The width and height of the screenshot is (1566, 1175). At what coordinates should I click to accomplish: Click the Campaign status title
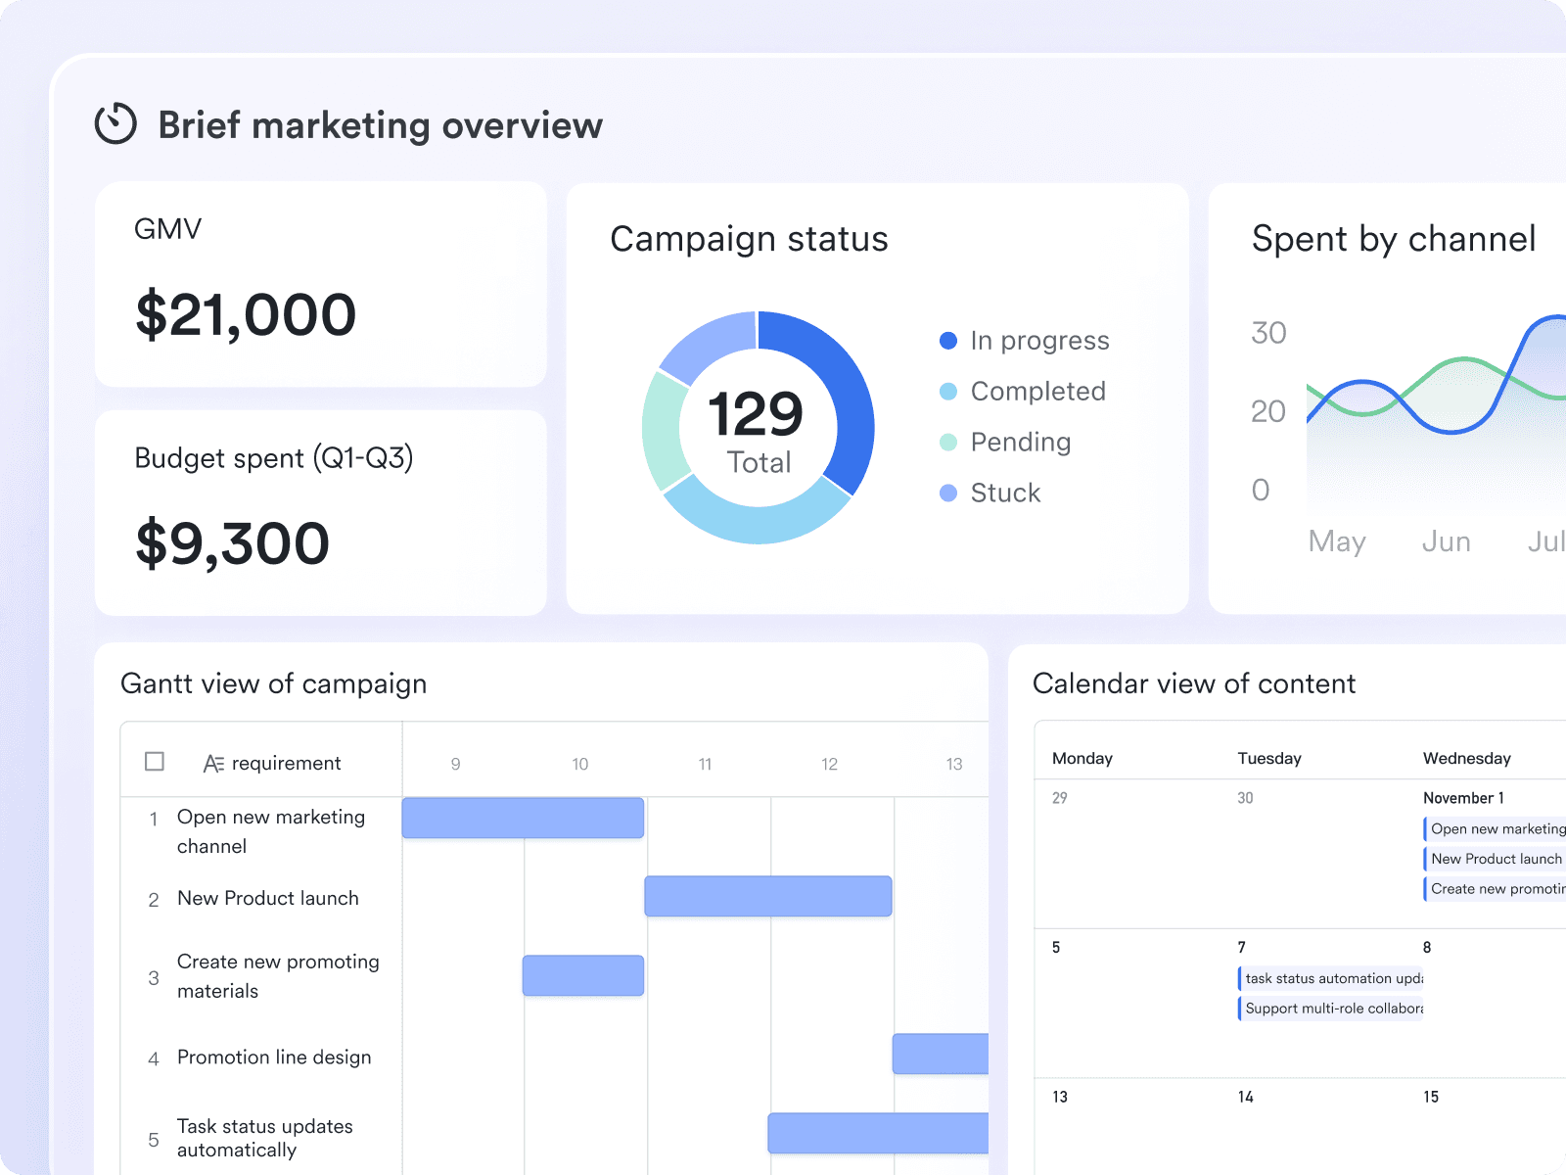click(749, 239)
